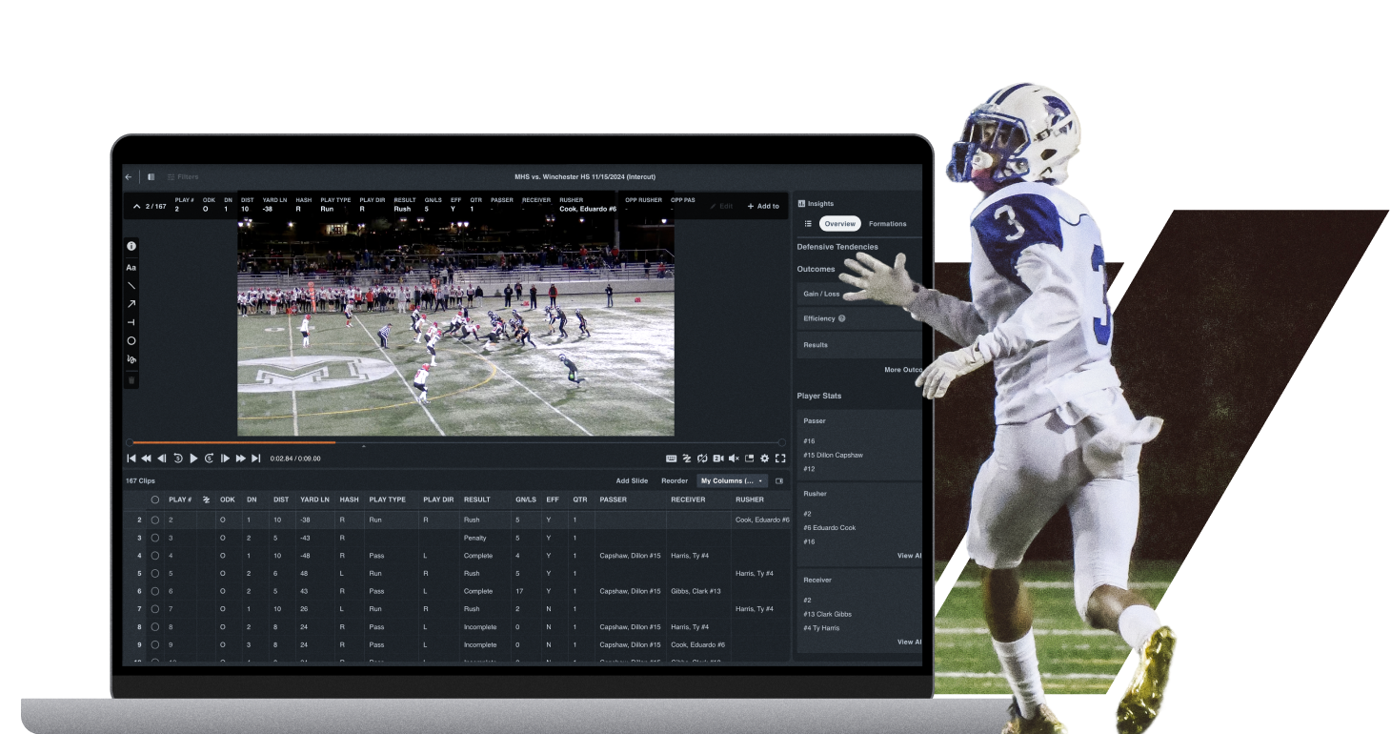The image size is (1391, 734).
Task: Click the back arrow in top bar
Action: click(x=129, y=176)
